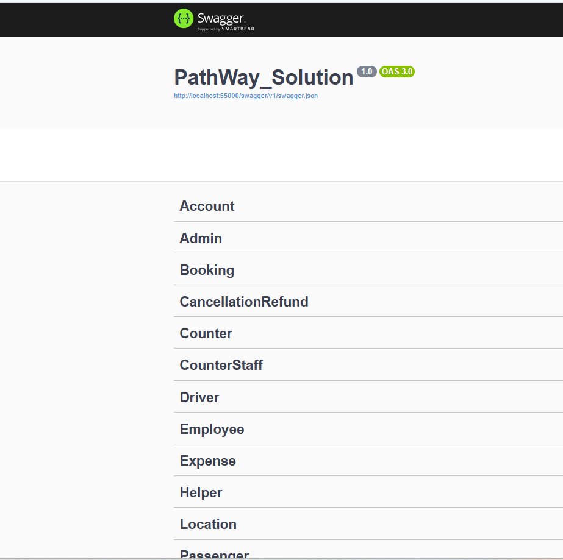This screenshot has width=563, height=560.
Task: Show the Expense endpoints
Action: (207, 461)
